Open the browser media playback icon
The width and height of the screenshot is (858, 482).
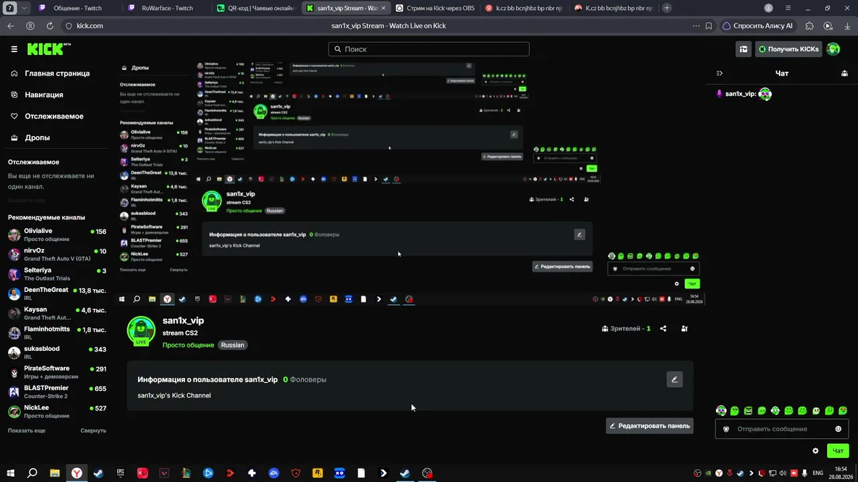tap(828, 25)
